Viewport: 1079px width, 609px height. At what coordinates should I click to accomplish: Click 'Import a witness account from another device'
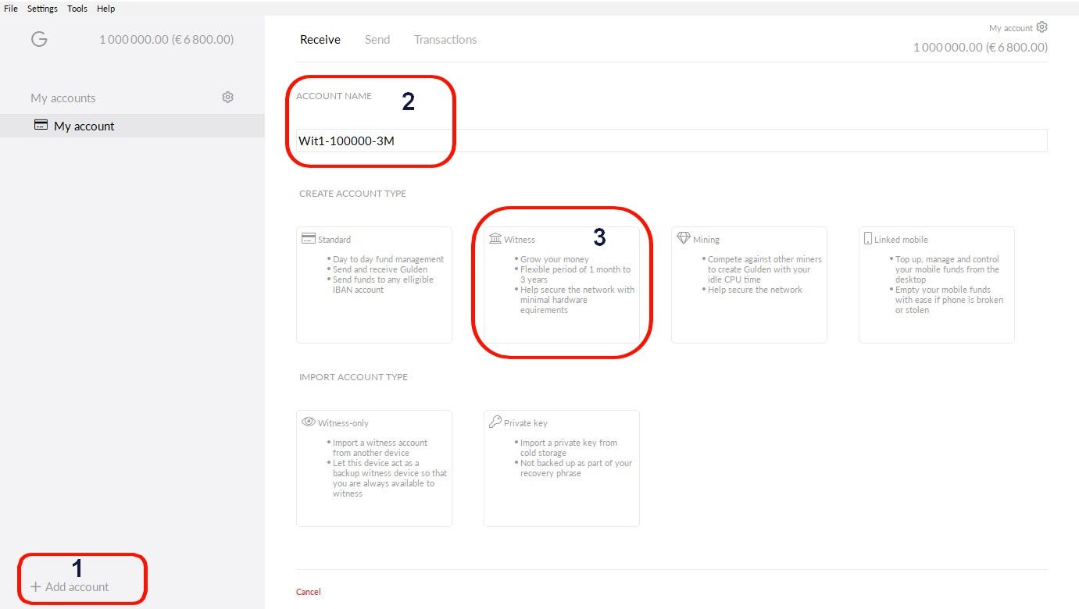tap(380, 447)
